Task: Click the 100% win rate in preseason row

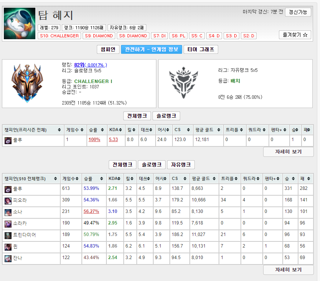Action: [94, 140]
